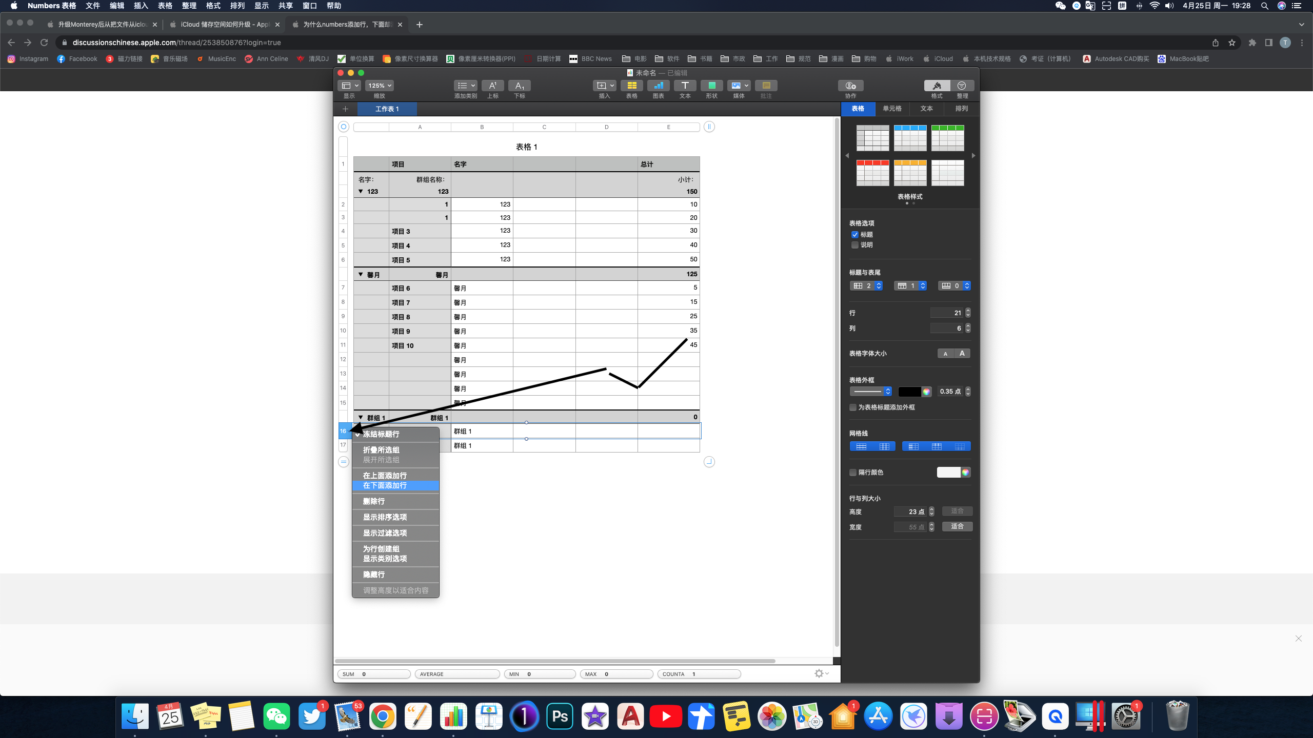The height and width of the screenshot is (738, 1313).
Task: Switch to the 单元格 inspector tab
Action: click(892, 109)
